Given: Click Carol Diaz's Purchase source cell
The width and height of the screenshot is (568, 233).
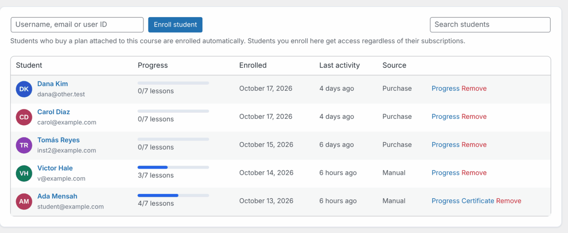Looking at the screenshot, I should pyautogui.click(x=397, y=116).
